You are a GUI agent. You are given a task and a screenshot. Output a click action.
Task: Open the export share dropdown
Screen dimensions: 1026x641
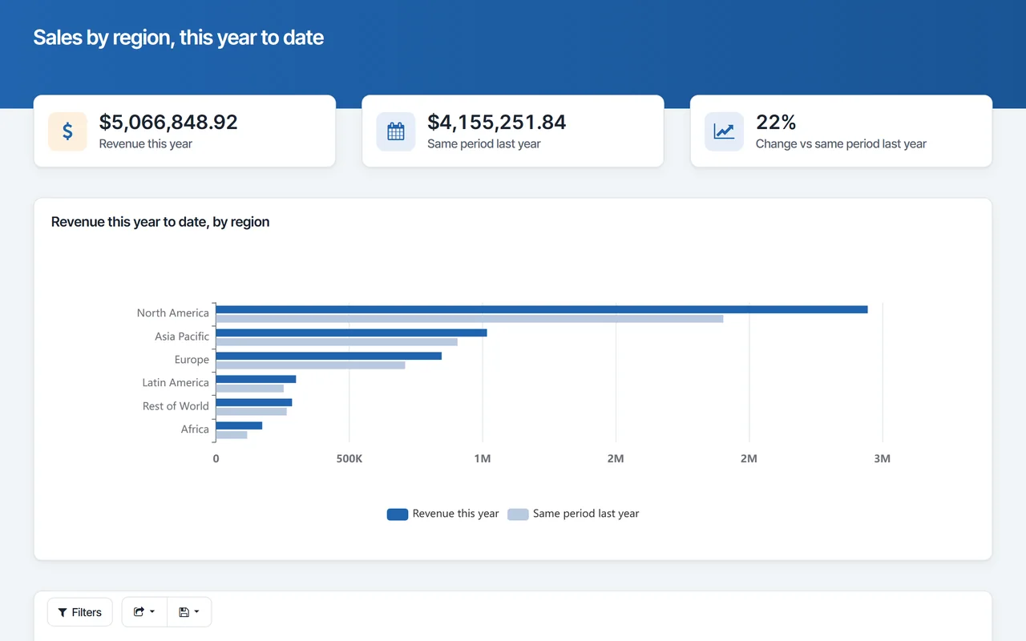tap(144, 612)
